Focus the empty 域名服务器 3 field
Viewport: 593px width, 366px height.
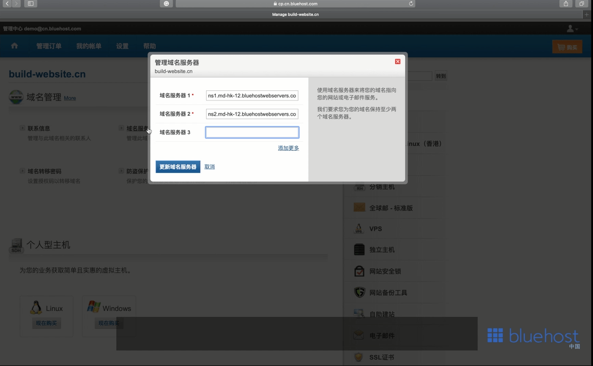[252, 132]
